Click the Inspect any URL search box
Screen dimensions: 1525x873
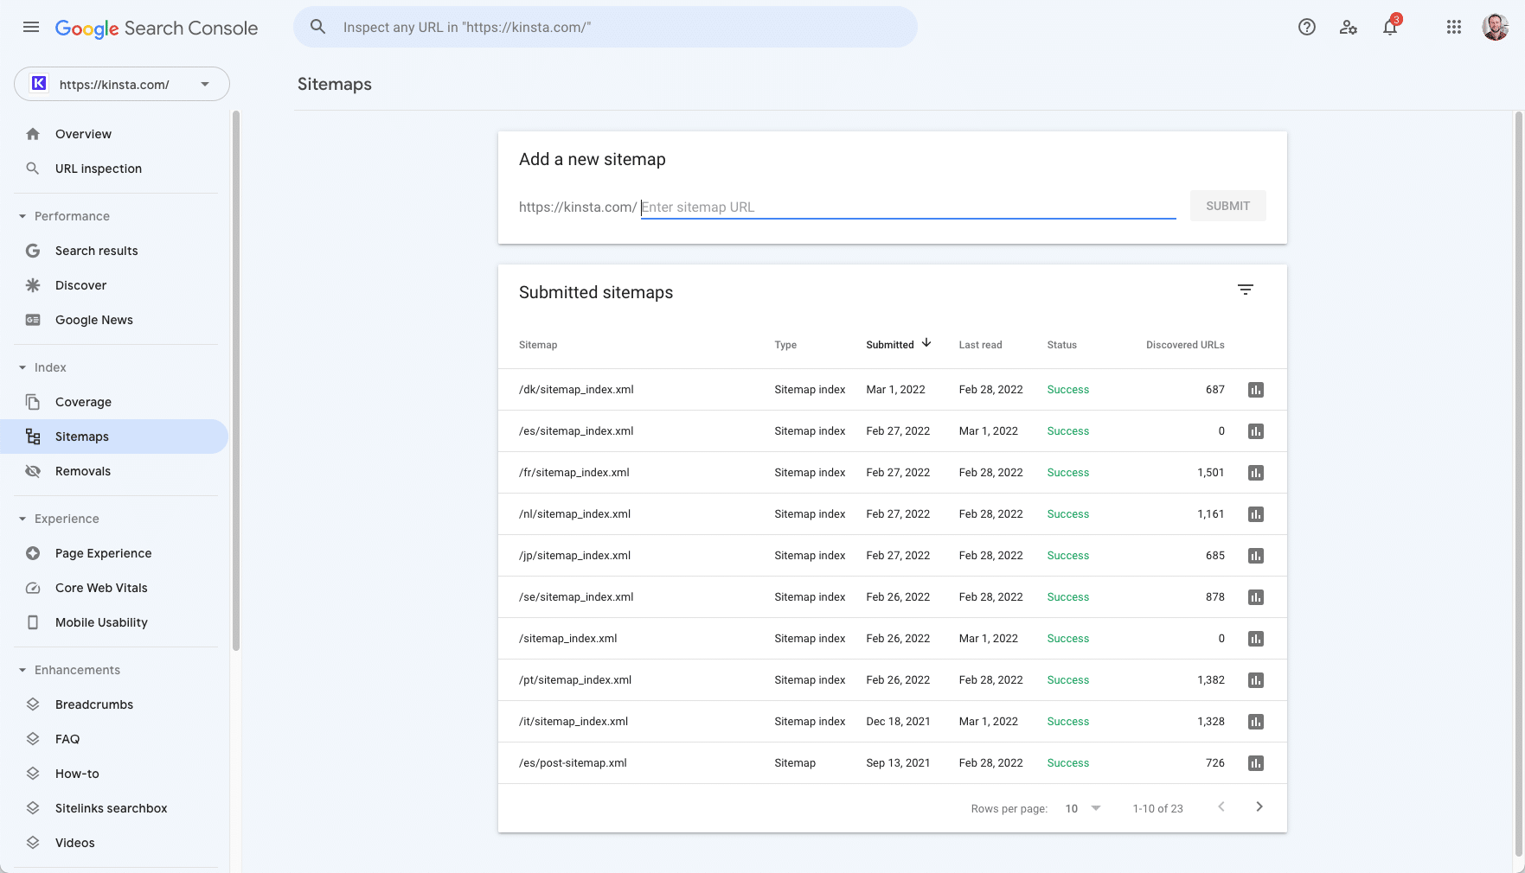point(606,27)
